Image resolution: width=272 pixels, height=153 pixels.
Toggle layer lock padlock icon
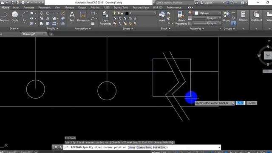122,13
